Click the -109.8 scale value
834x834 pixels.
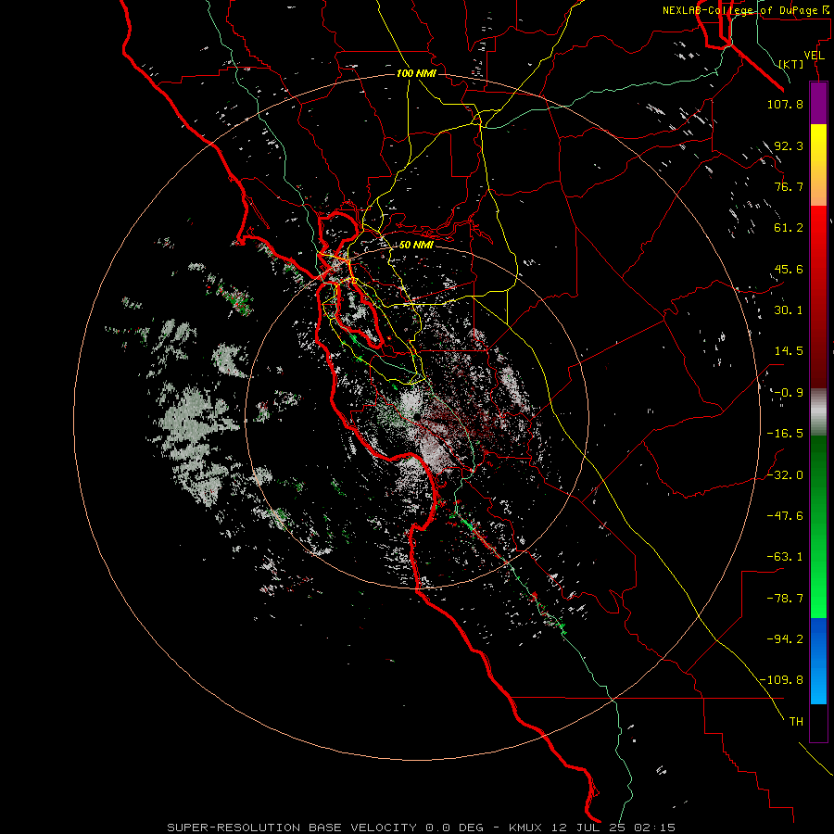[781, 680]
